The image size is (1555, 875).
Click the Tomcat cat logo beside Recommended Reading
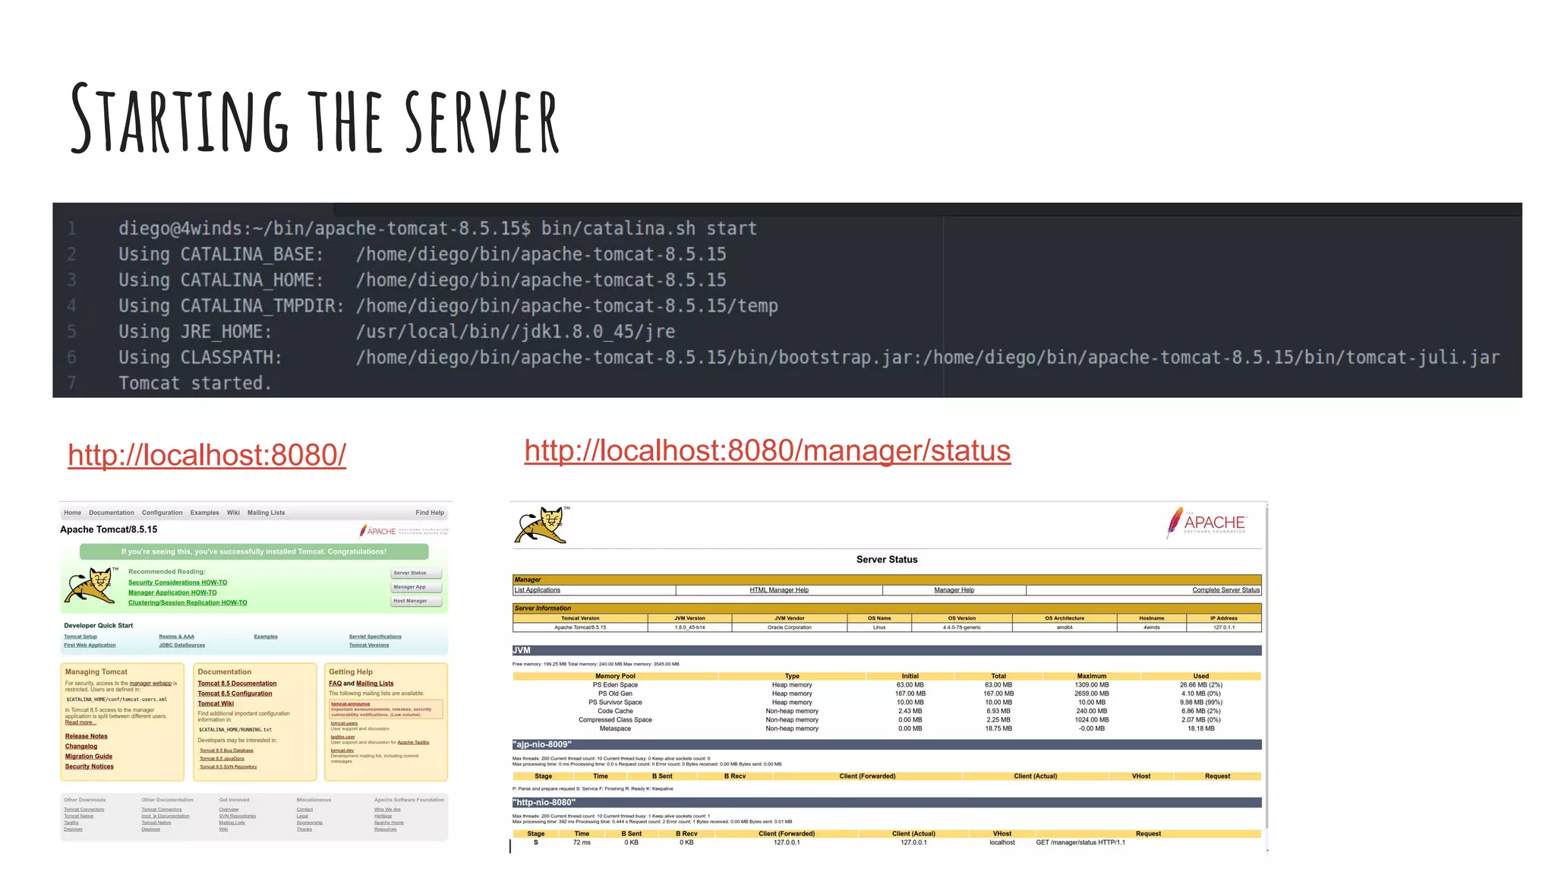pyautogui.click(x=90, y=586)
